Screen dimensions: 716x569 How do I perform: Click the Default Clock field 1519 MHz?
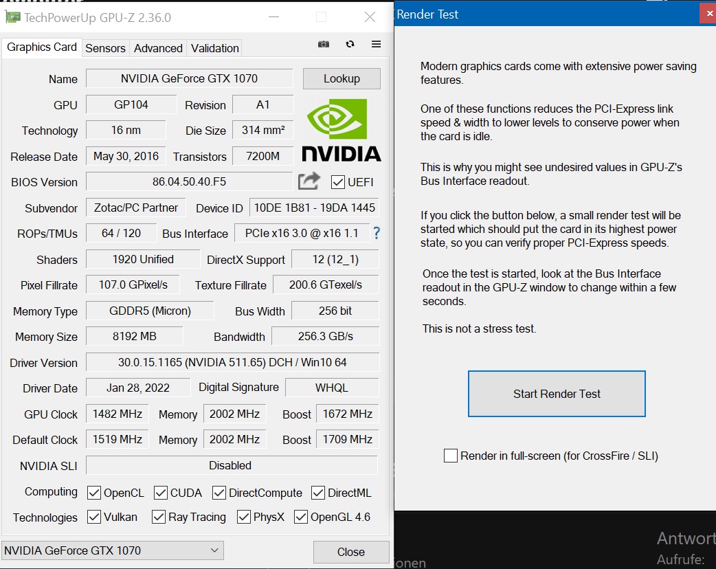point(118,439)
